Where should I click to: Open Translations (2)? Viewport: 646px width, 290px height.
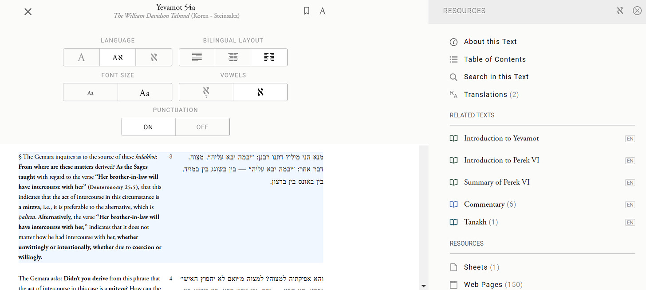491,94
